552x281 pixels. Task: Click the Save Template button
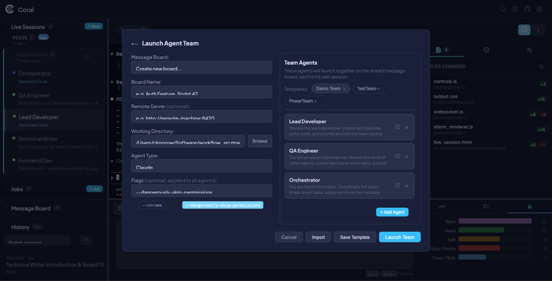354,237
